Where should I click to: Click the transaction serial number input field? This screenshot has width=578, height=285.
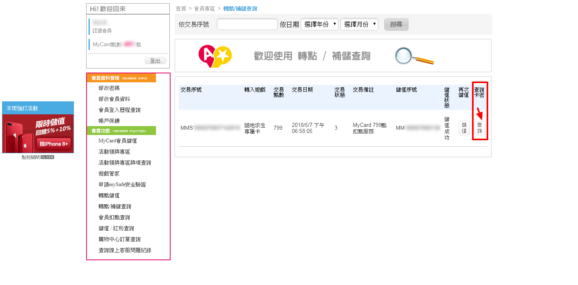point(247,24)
